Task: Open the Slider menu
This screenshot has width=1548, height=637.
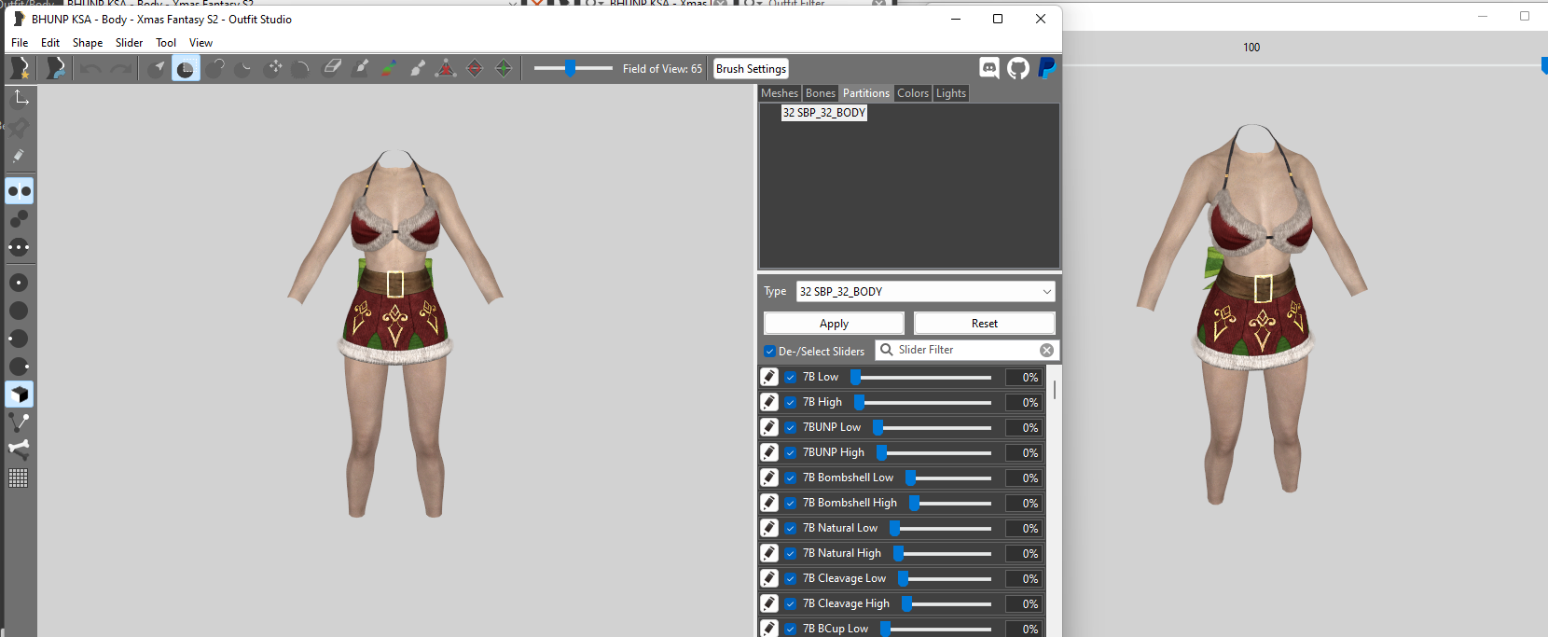Action: (x=129, y=43)
